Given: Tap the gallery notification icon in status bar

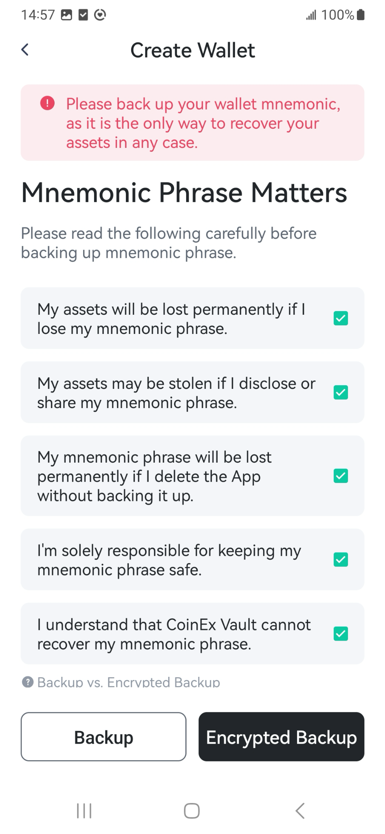Looking at the screenshot, I should 66,15.
